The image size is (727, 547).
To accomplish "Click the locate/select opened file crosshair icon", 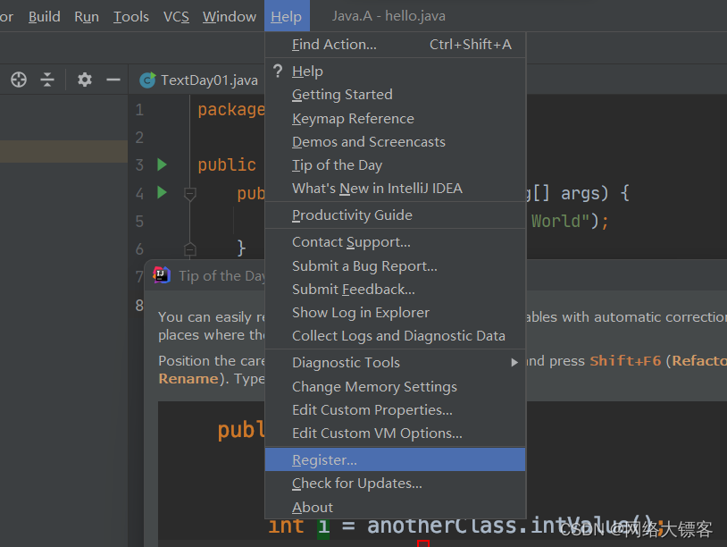I will click(19, 80).
